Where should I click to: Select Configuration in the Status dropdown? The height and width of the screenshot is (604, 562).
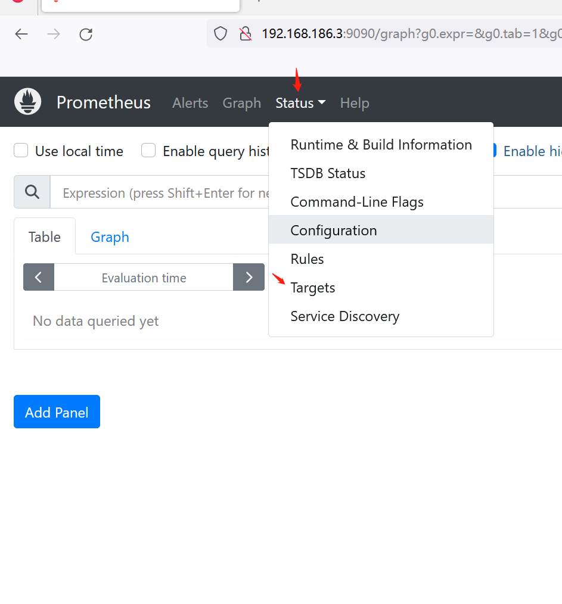click(x=334, y=231)
